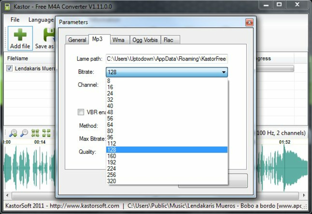Image resolution: width=312 pixels, height=214 pixels.
Task: Click the KastorSoft website status text
Action: (x=62, y=206)
